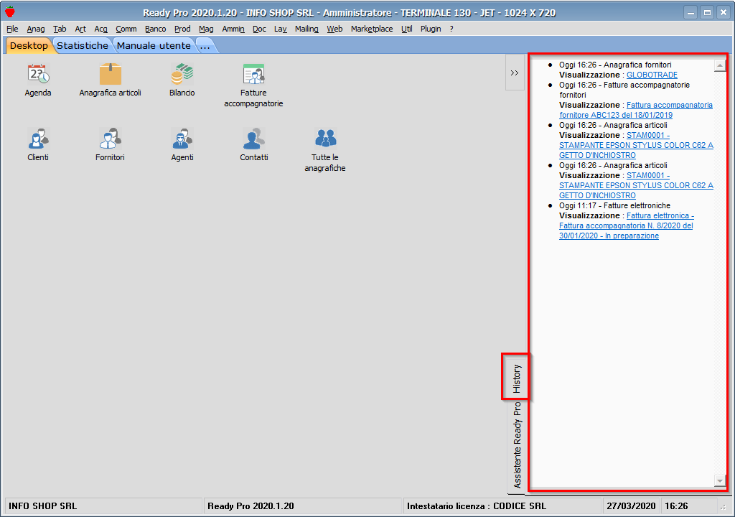Open the Anag menu
This screenshot has height=517, width=735.
click(x=36, y=29)
